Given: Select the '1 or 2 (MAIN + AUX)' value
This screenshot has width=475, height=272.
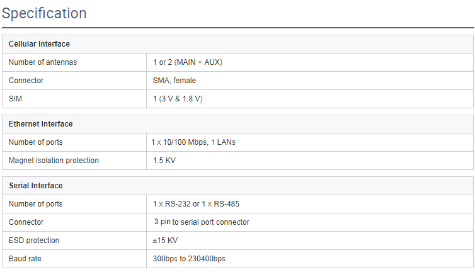Looking at the screenshot, I should [x=188, y=62].
